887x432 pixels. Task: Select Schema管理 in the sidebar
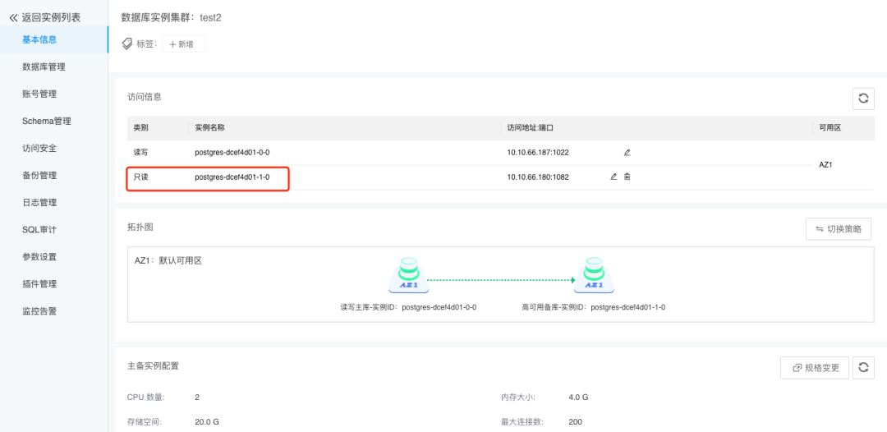46,121
